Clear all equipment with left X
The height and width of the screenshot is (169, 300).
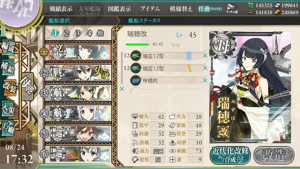coord(121,89)
